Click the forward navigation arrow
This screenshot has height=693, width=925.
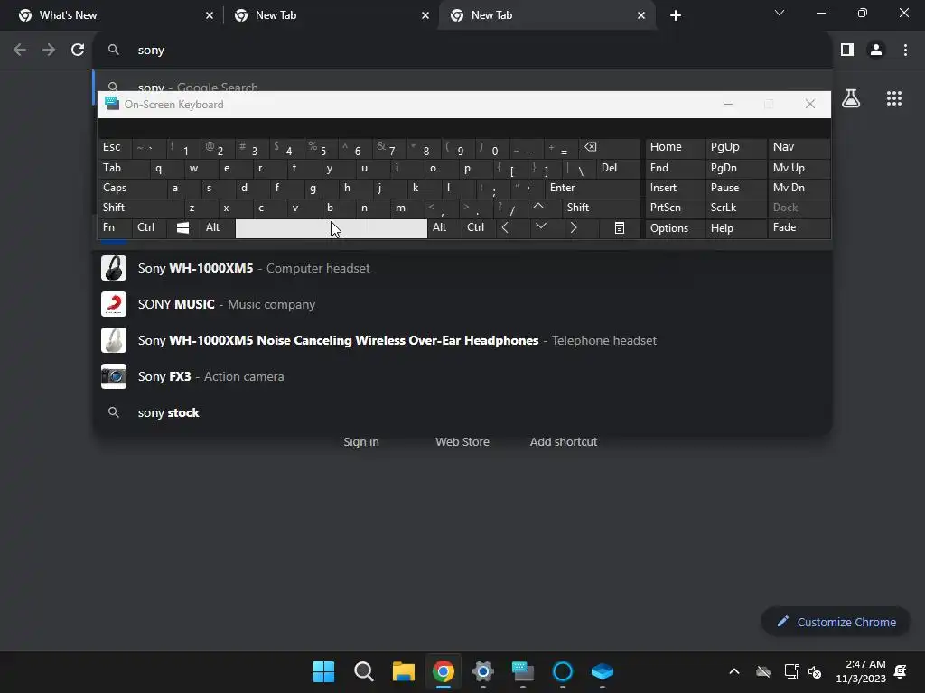click(x=49, y=51)
